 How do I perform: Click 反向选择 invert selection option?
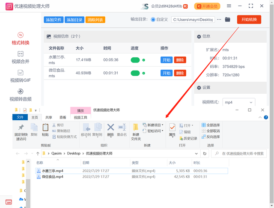point(210,137)
